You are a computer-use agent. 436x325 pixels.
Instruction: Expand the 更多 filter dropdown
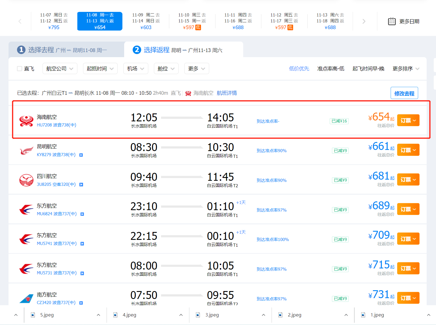pos(197,68)
